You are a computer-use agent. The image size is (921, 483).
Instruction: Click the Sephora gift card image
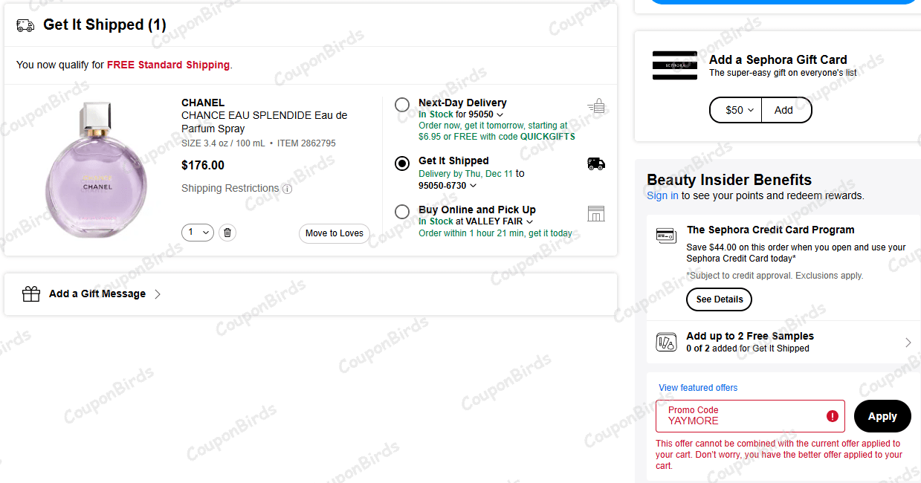point(675,65)
